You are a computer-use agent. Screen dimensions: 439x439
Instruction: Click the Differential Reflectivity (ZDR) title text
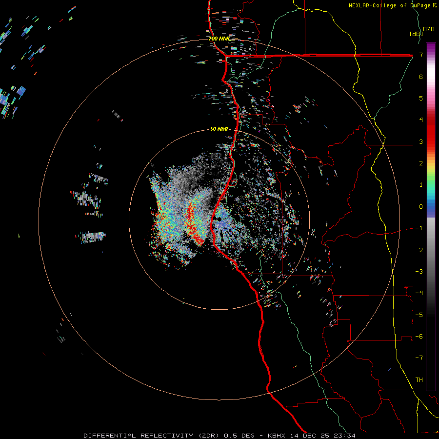coord(152,436)
